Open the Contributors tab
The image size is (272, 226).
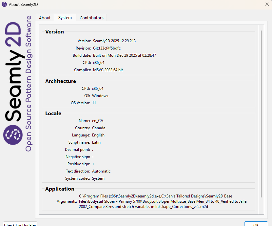tap(91, 18)
